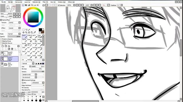Open the Quality dropdown

(38, 83)
